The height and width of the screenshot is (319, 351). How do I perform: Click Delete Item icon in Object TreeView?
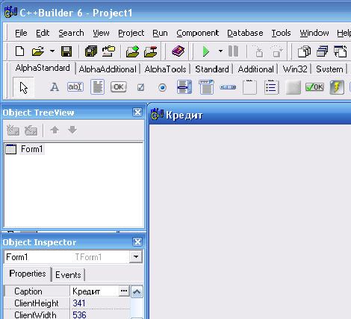(x=31, y=130)
